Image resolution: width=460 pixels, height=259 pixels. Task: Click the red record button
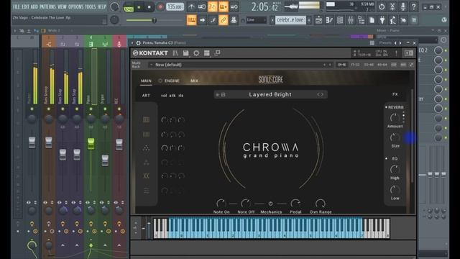tap(160, 6)
